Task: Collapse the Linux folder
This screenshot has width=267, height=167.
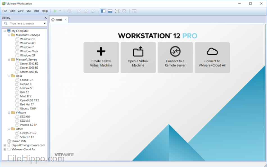Action: coord(9,76)
